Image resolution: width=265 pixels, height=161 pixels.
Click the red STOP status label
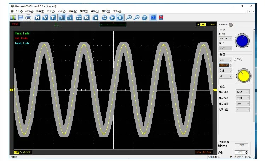(15, 24)
